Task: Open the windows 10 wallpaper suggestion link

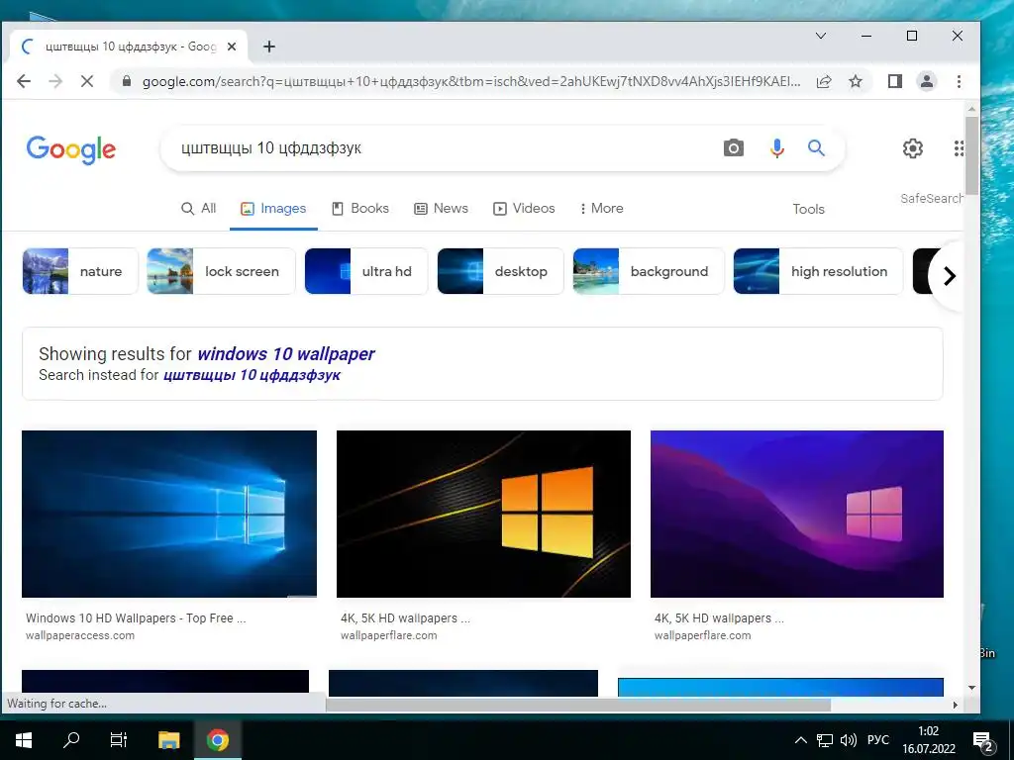Action: click(286, 354)
